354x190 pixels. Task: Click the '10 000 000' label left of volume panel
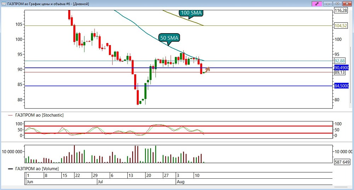[12, 152]
